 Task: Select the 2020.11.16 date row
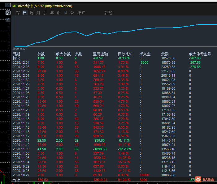(21, 127)
